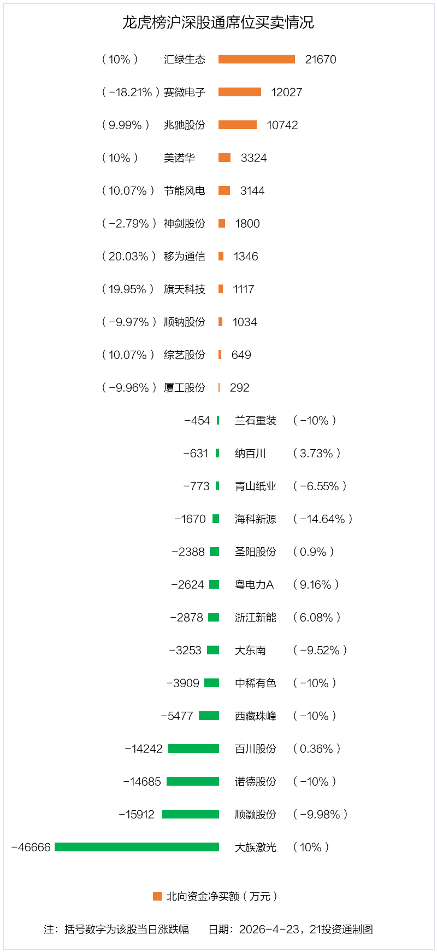Click the orange legend swatch for 北向资金净买额
The image size is (437, 952).
157,896
